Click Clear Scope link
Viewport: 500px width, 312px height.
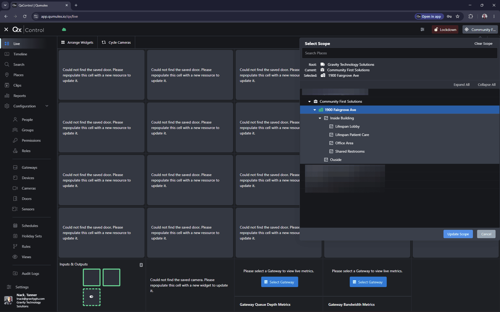tap(483, 44)
